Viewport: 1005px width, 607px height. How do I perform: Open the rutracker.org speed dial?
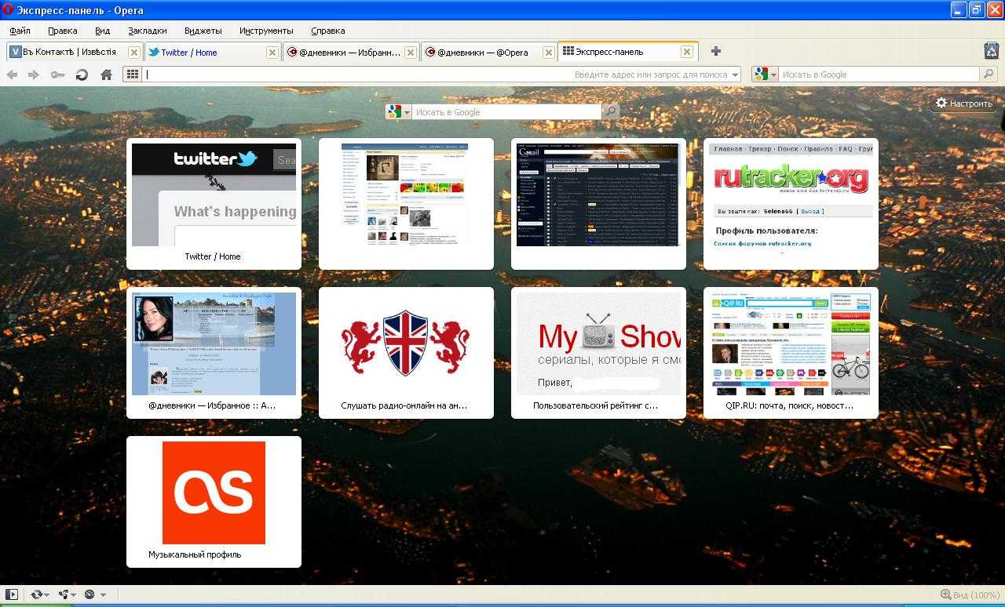point(791,204)
